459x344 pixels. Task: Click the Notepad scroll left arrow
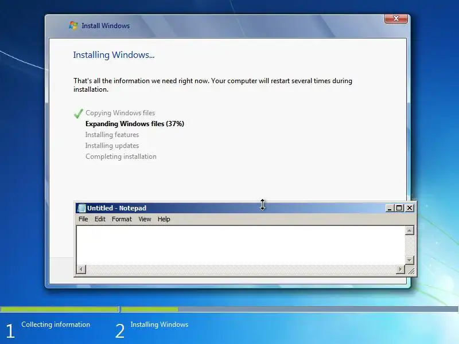(81, 269)
